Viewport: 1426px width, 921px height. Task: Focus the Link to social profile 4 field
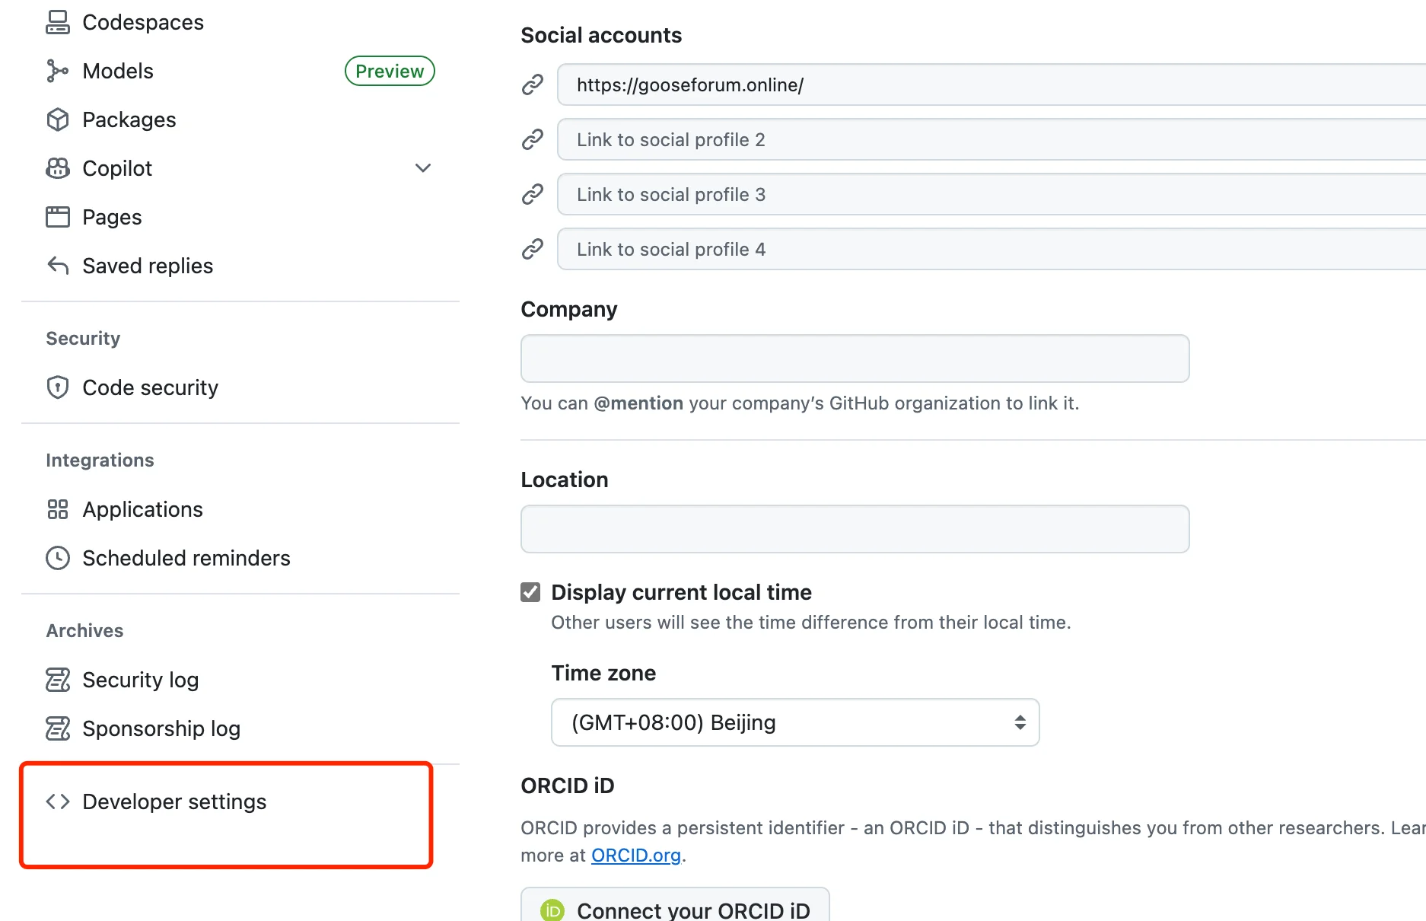[992, 249]
